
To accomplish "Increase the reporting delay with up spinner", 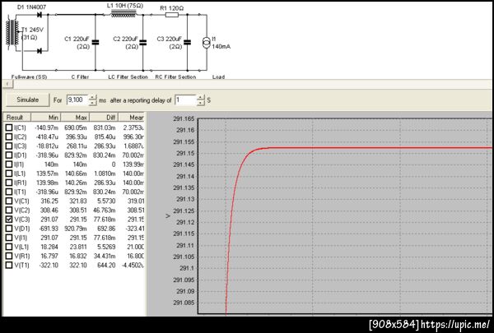I will click(x=201, y=97).
